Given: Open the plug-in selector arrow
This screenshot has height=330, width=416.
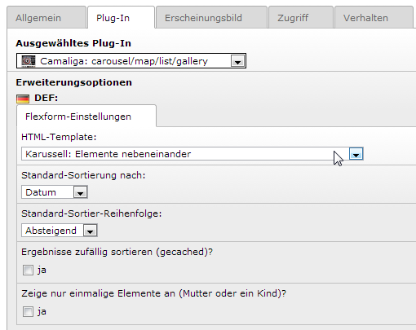Looking at the screenshot, I should [237, 61].
